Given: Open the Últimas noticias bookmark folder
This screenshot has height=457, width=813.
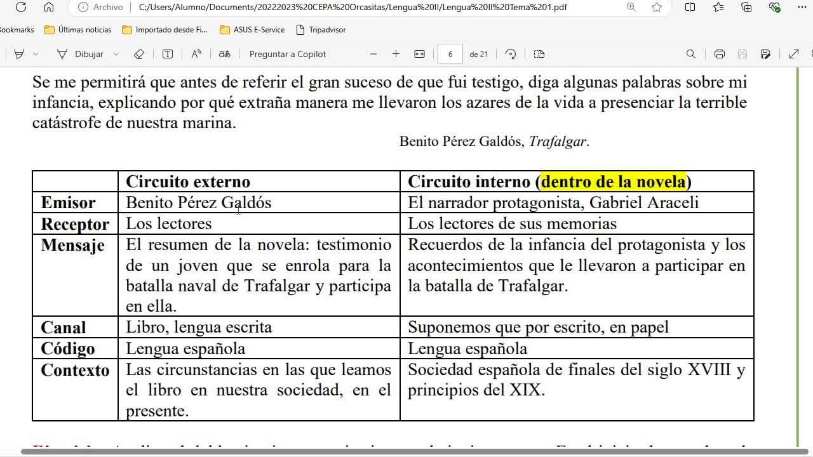Looking at the screenshot, I should point(78,30).
